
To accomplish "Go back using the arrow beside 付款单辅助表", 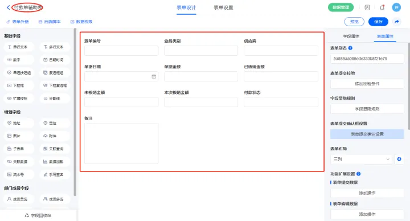I will tap(9, 7).
